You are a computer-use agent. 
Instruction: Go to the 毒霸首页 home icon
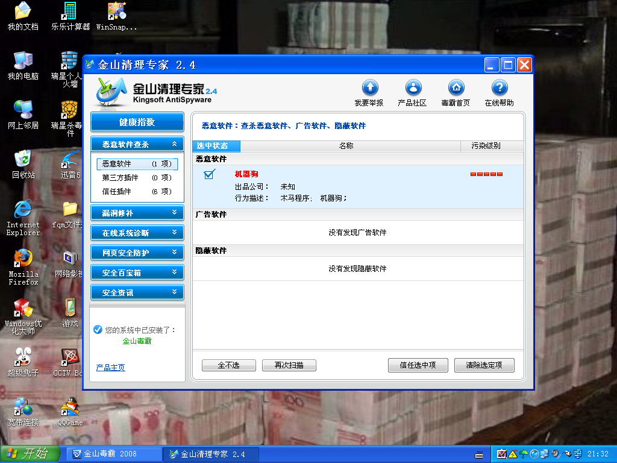456,87
